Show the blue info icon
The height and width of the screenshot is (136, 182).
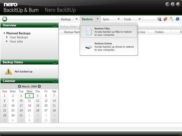click(177, 19)
